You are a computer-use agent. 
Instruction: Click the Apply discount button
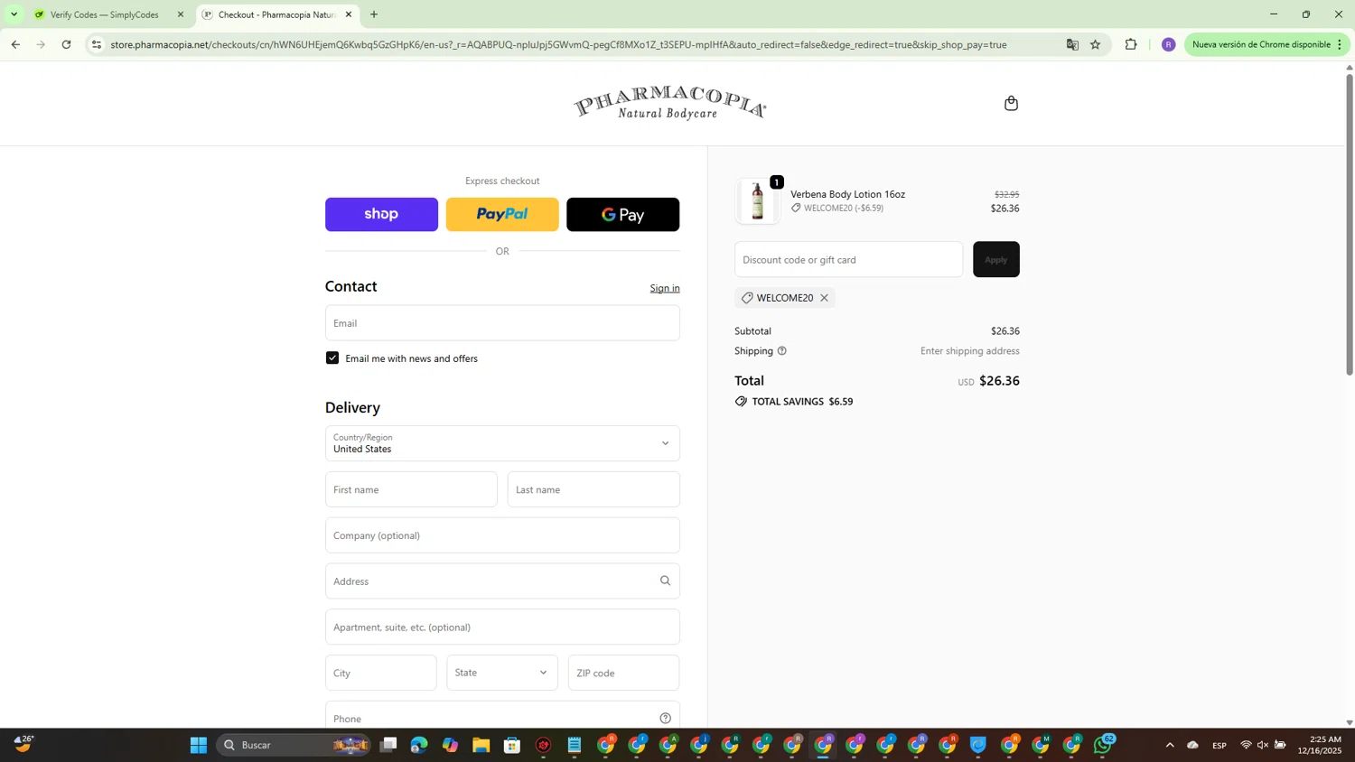pyautogui.click(x=996, y=259)
